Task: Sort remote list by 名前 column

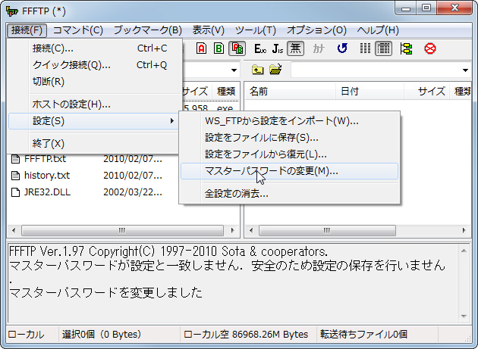Action: (x=290, y=91)
